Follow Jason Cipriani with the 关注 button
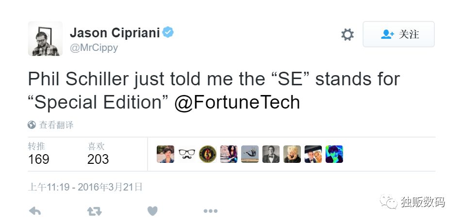Image resolution: width=460 pixels, height=222 pixels. [x=398, y=34]
